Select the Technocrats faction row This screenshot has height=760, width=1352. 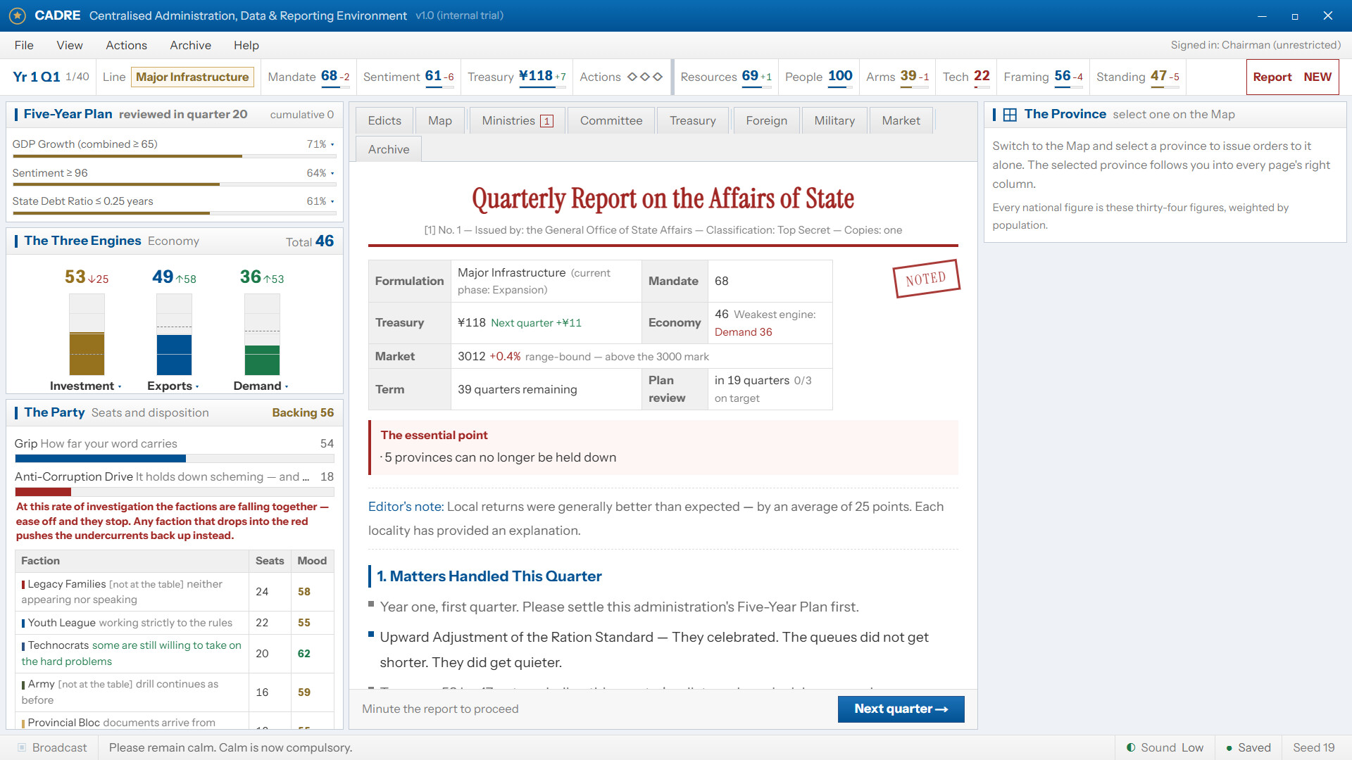coord(174,654)
